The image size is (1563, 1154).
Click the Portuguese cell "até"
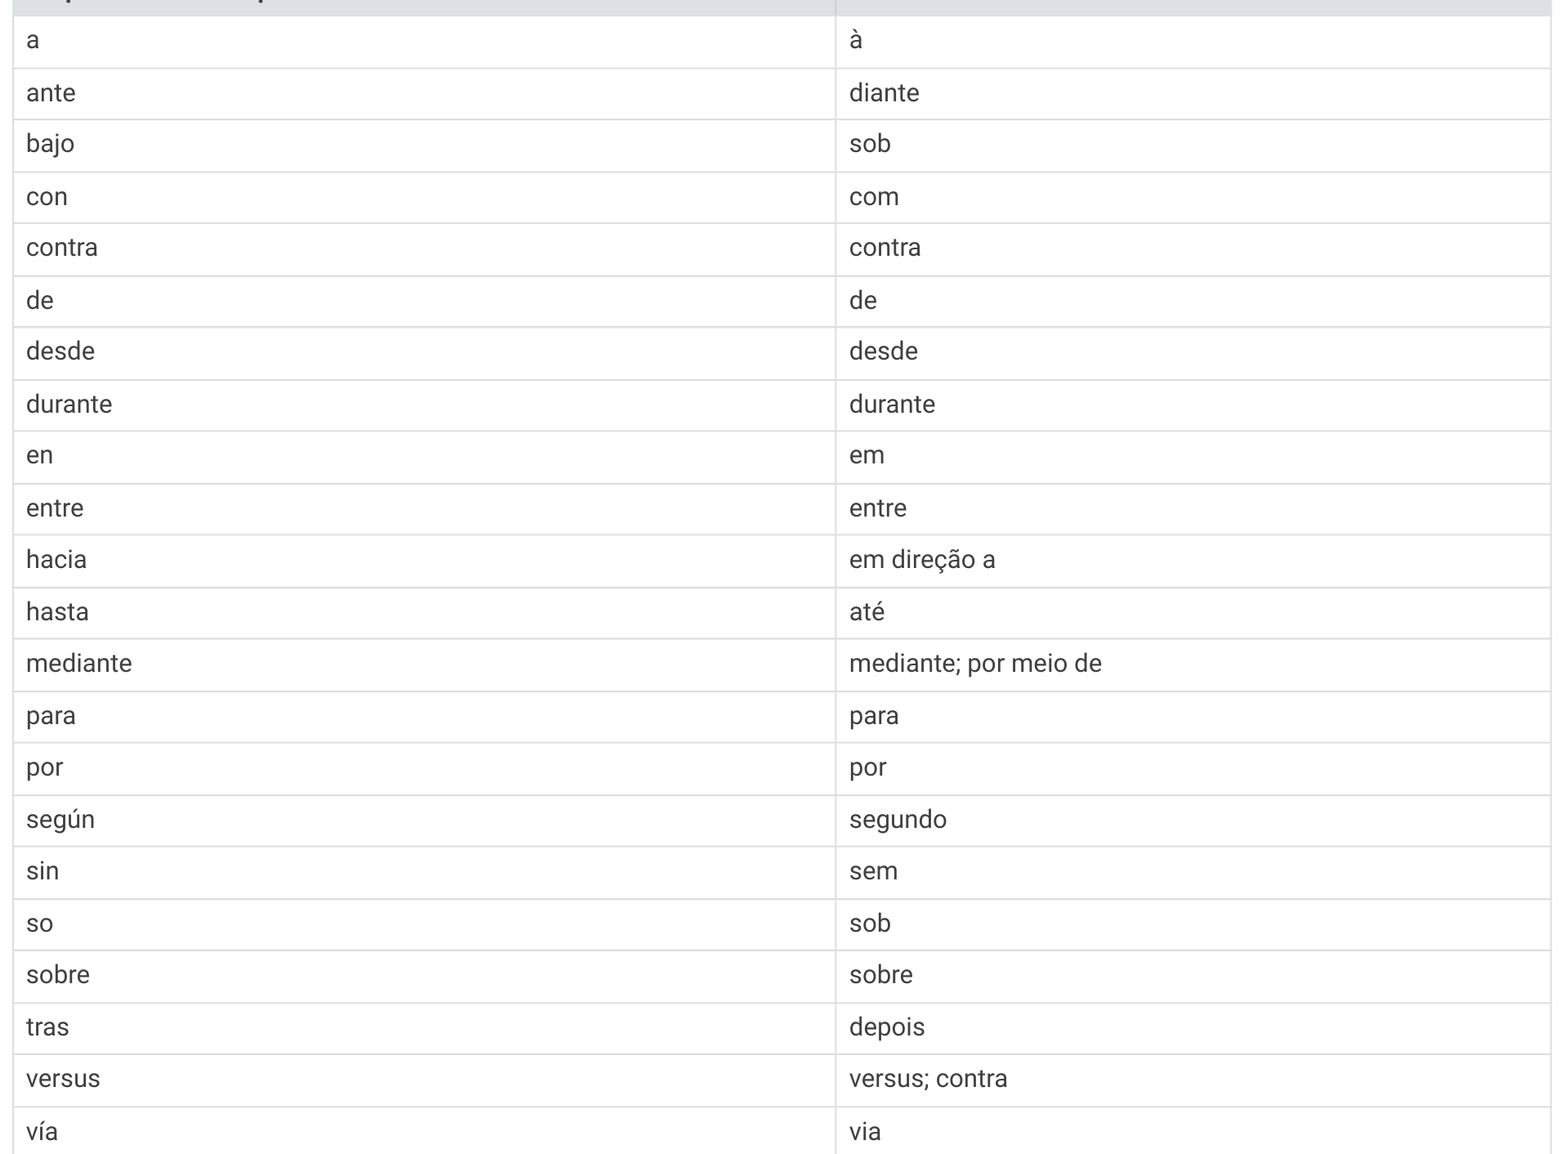point(1193,612)
